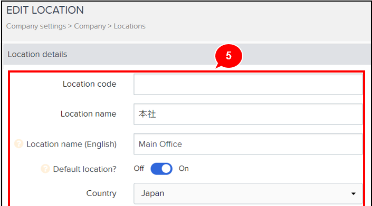Viewport: 372px width, 206px height.
Task: Click the Location name field containing 本社
Action: point(248,114)
